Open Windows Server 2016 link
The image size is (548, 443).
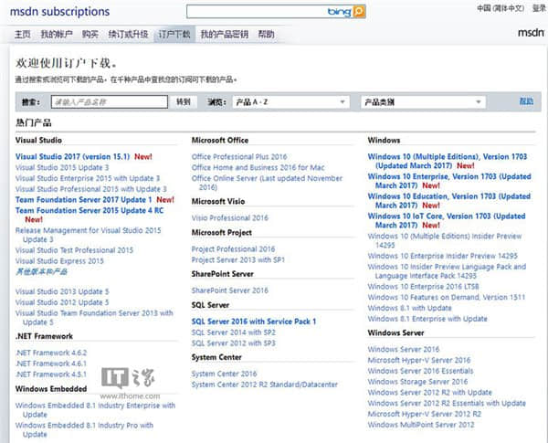(x=404, y=349)
